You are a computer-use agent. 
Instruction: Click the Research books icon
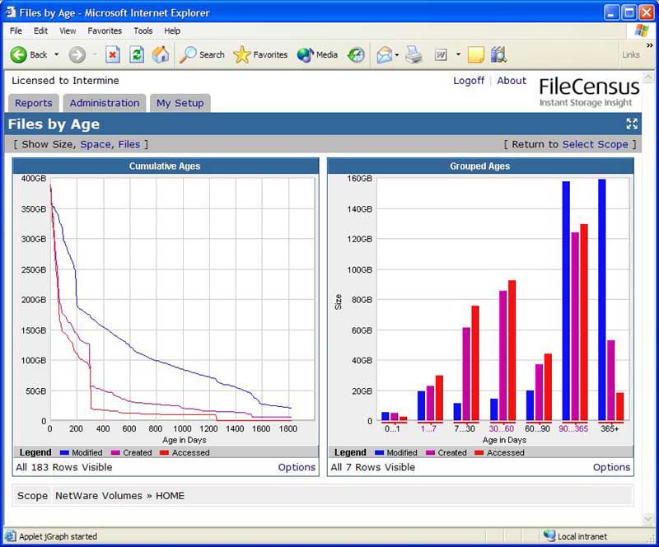pyautogui.click(x=498, y=54)
